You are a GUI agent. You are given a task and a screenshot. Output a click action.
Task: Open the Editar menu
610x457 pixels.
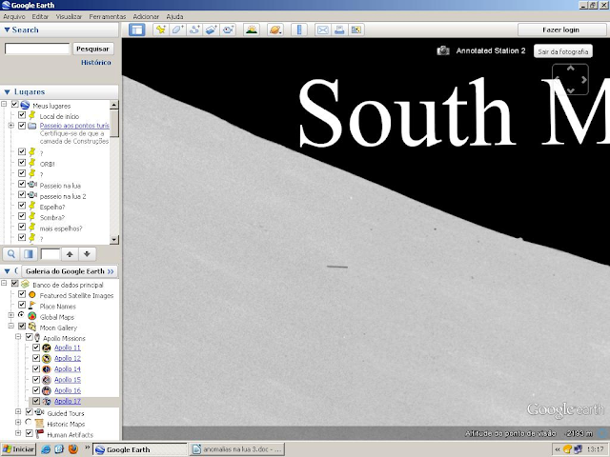tap(40, 17)
